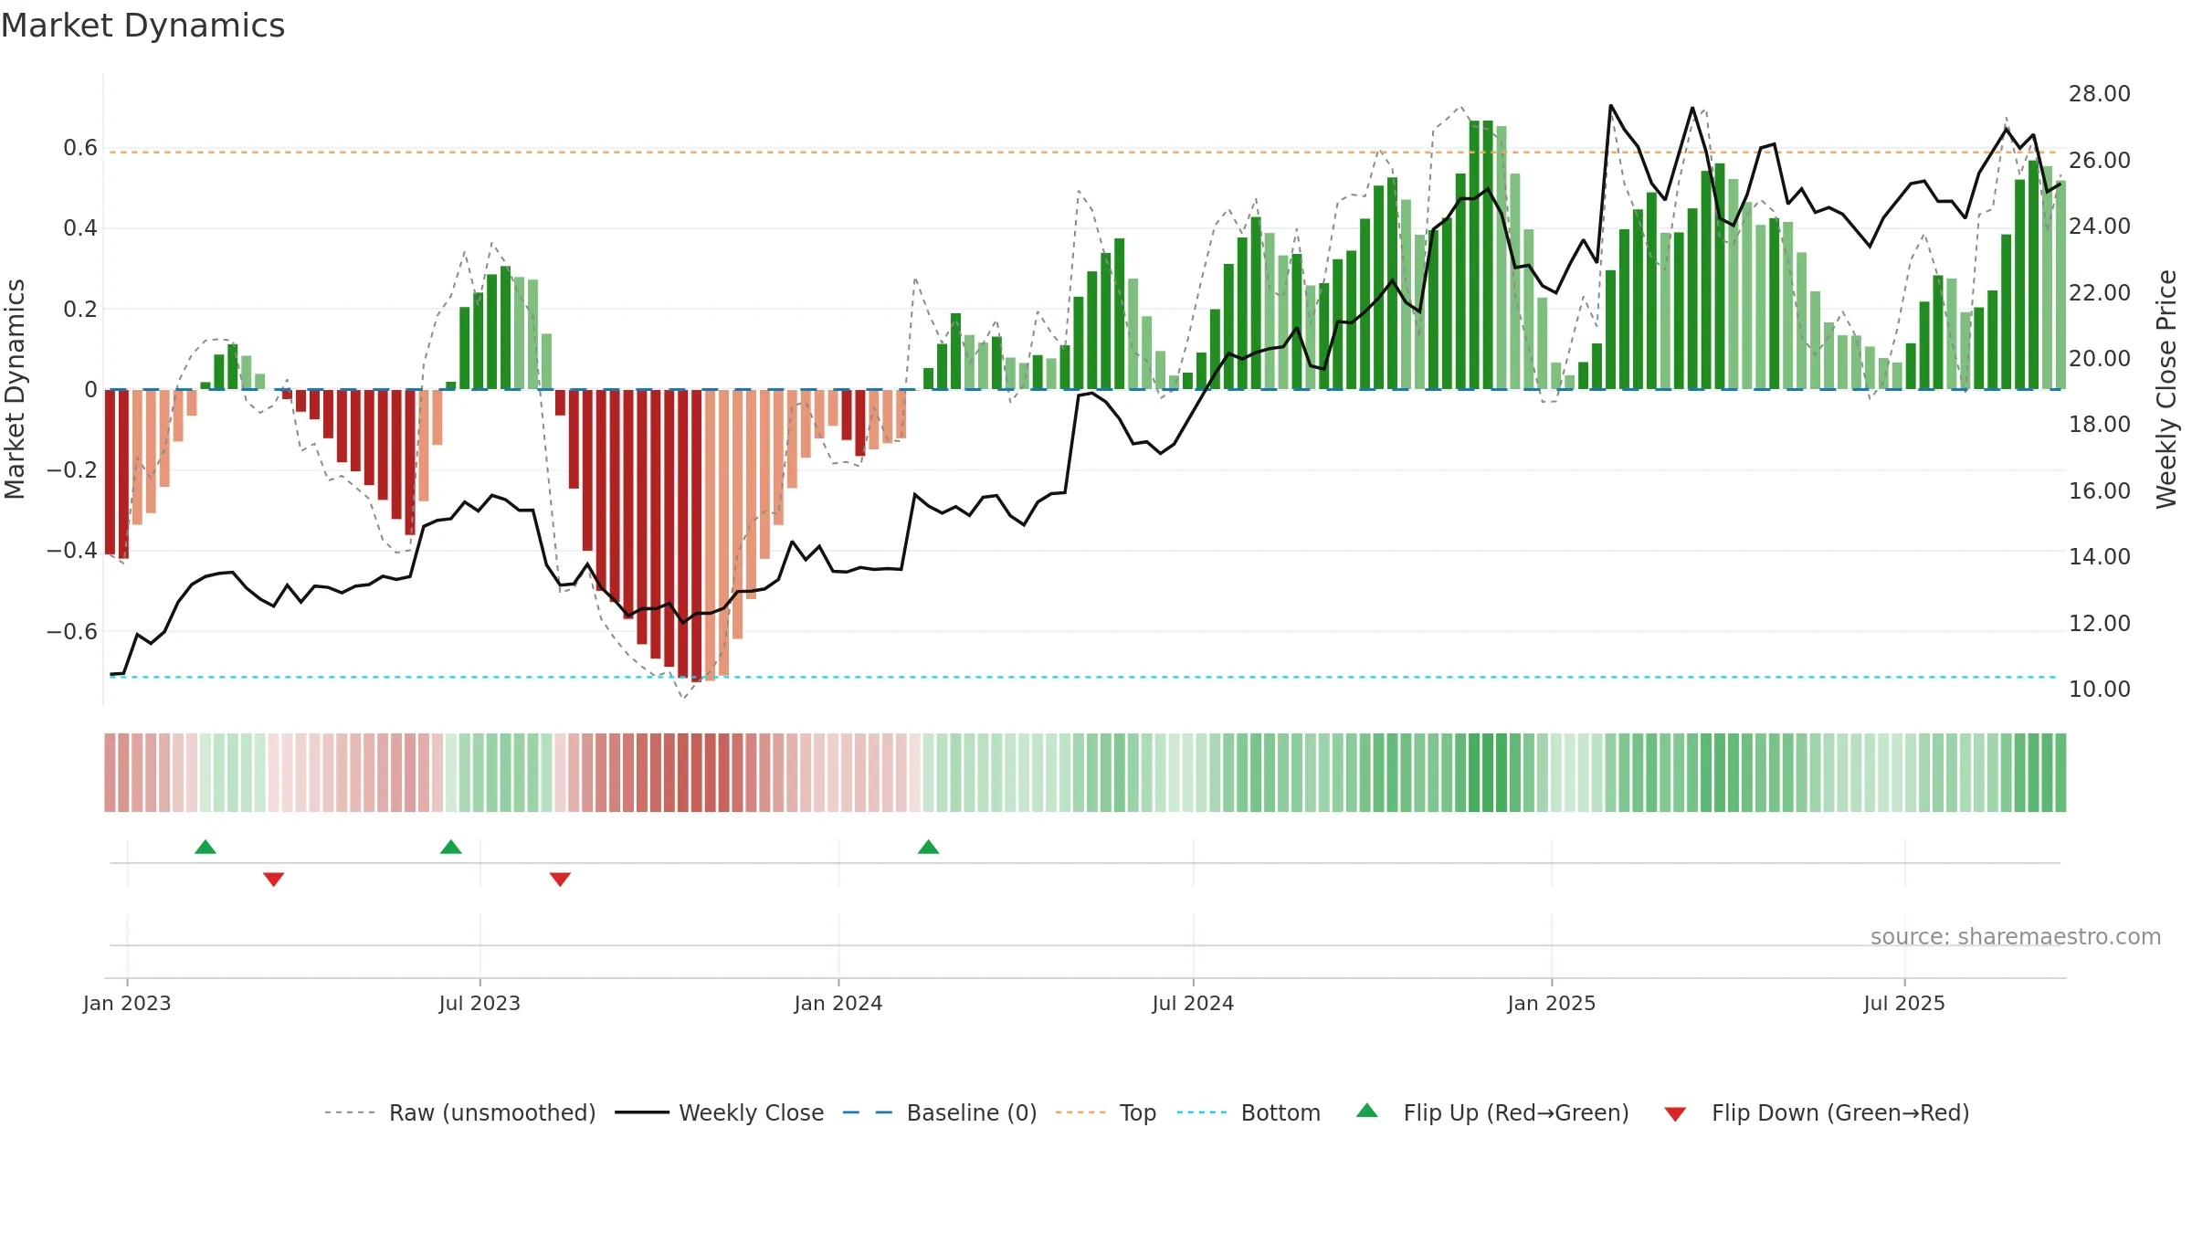The height and width of the screenshot is (1233, 2192).
Task: Click the −0.2 left axis label
Action: click(x=72, y=470)
